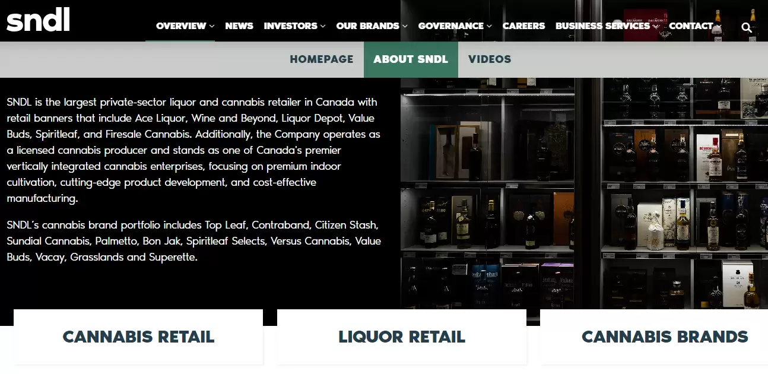Open the search magnifier icon

(x=747, y=27)
